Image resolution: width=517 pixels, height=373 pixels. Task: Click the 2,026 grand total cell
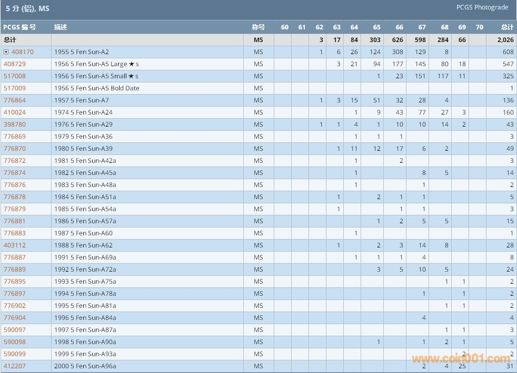tap(506, 40)
